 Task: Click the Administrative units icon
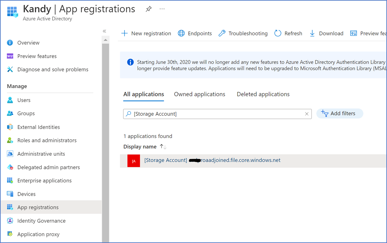tap(10, 154)
